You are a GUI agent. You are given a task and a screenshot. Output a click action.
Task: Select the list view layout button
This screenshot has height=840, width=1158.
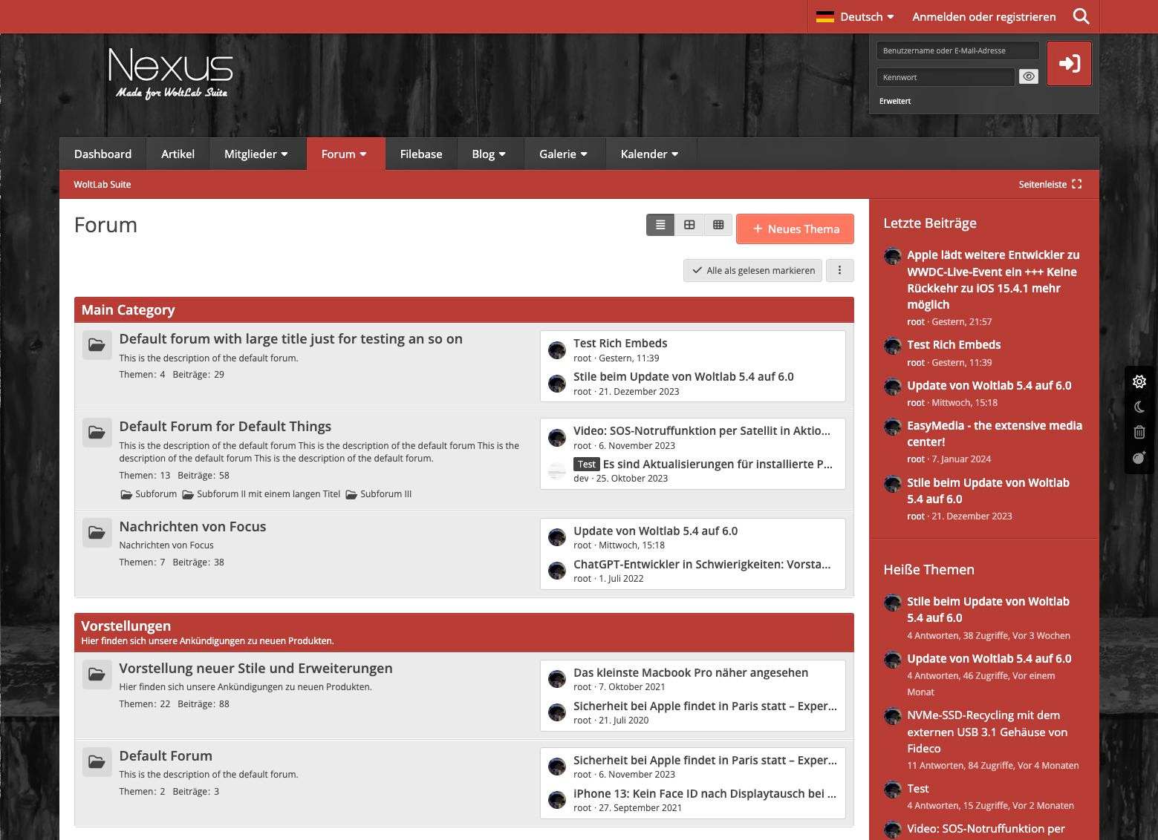tap(660, 225)
